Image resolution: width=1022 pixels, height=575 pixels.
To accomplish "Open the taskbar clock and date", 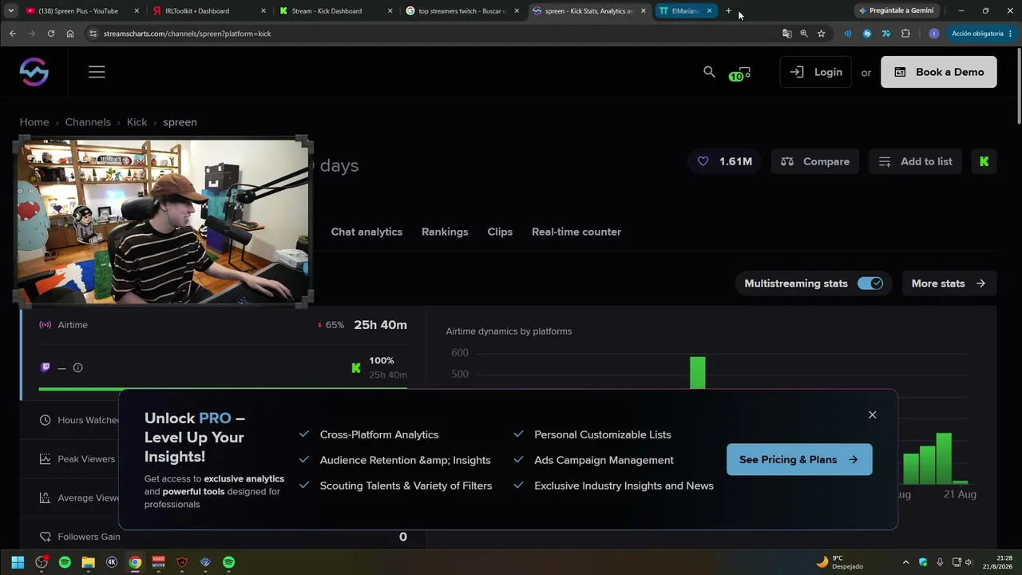I will pyautogui.click(x=997, y=562).
